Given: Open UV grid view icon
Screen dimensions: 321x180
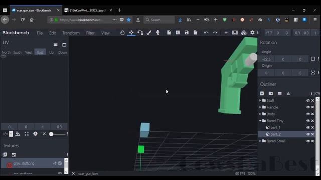Looking at the screenshot, I should pyautogui.click(x=56, y=45).
